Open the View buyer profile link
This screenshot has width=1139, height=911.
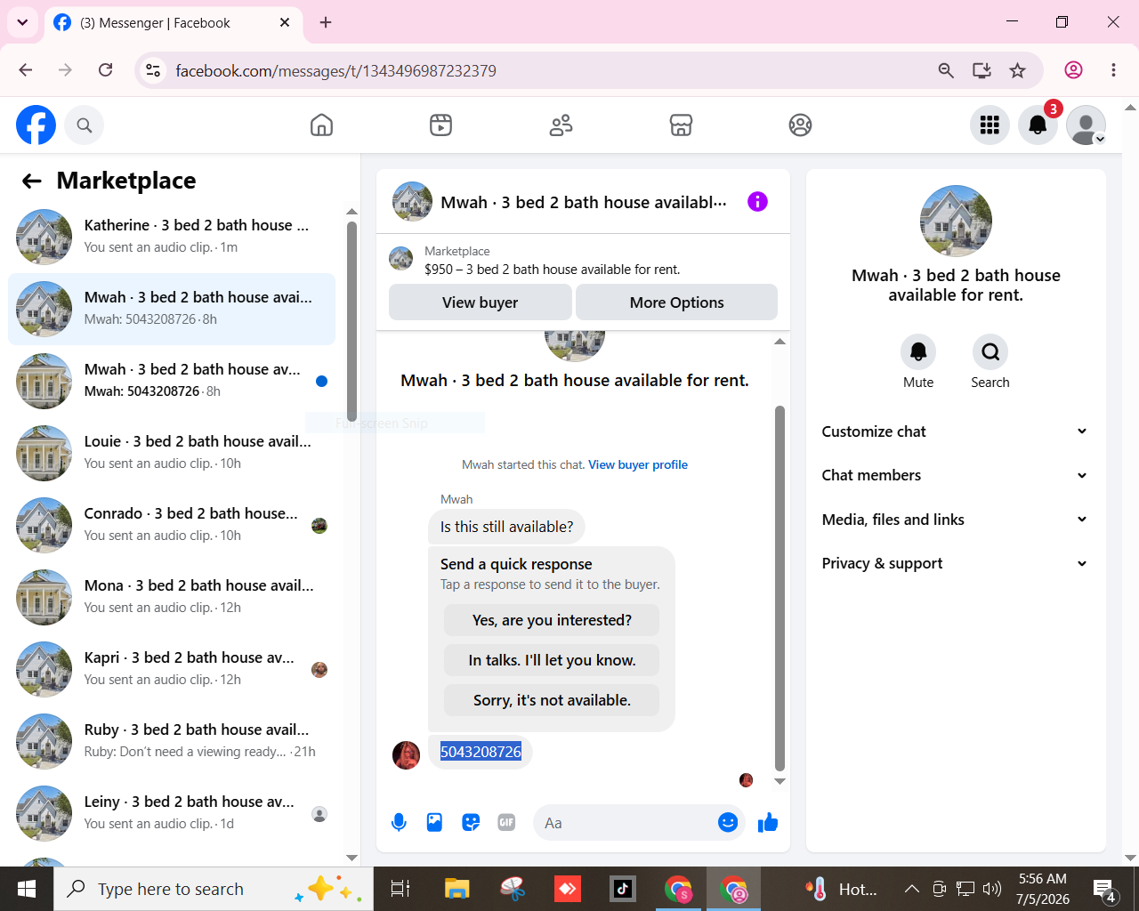[638, 464]
